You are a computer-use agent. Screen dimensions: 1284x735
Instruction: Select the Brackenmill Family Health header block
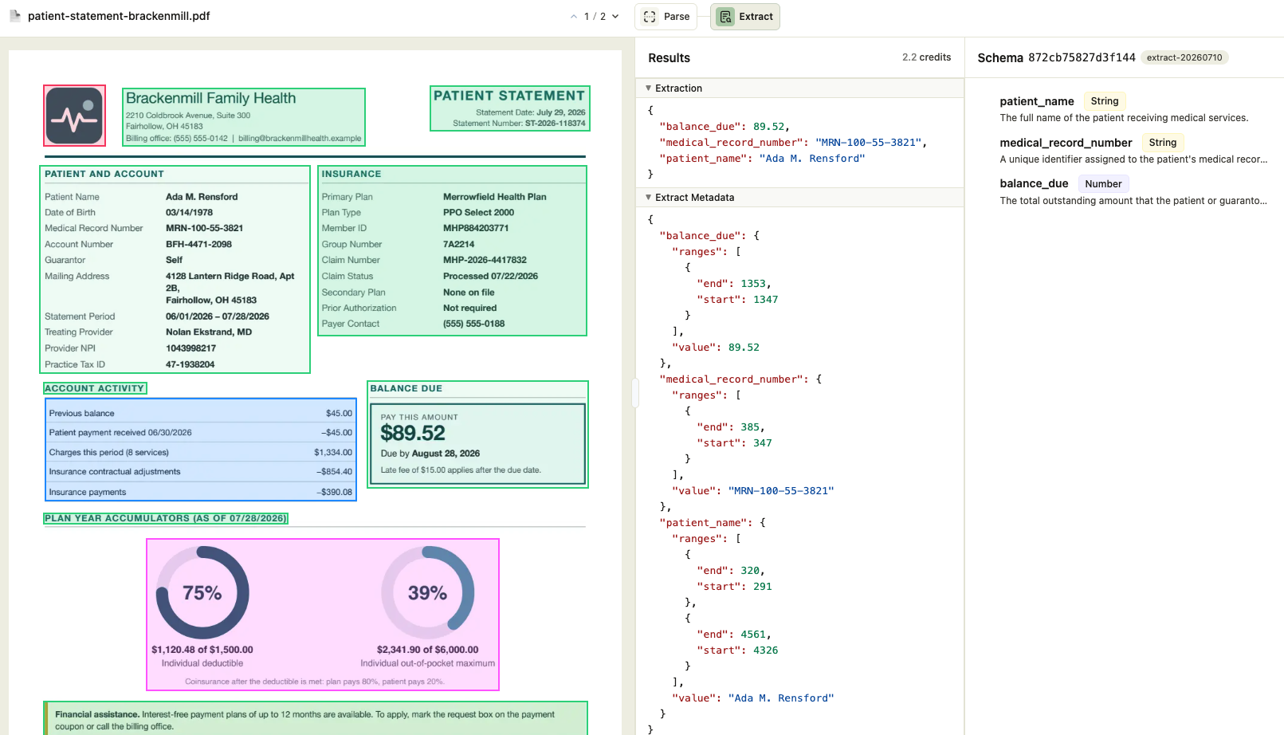[244, 117]
